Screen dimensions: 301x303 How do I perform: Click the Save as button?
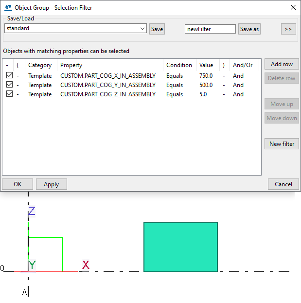tap(249, 29)
